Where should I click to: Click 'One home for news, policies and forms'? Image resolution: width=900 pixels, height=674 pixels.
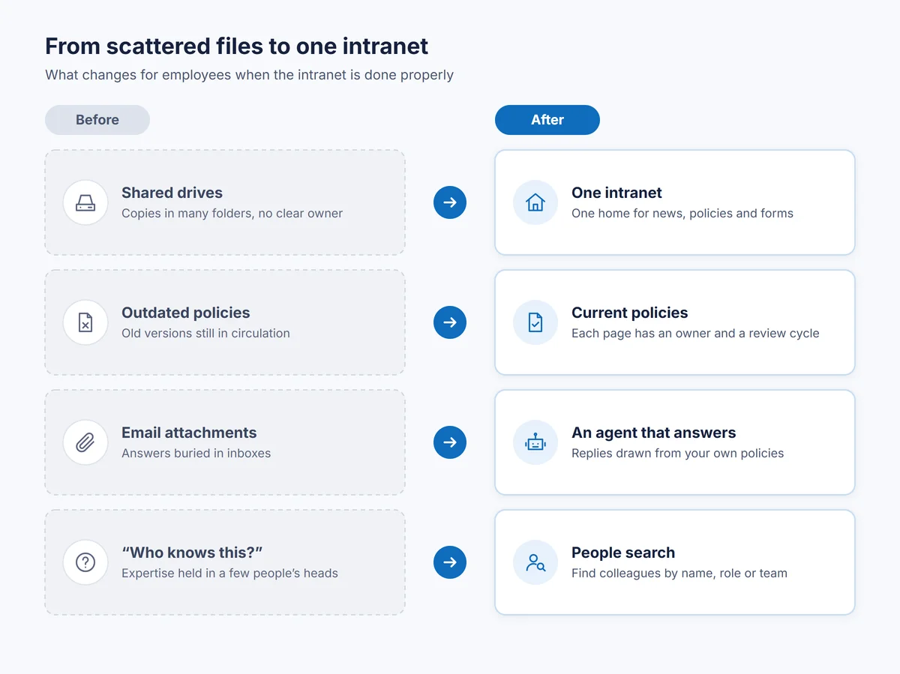click(x=682, y=214)
